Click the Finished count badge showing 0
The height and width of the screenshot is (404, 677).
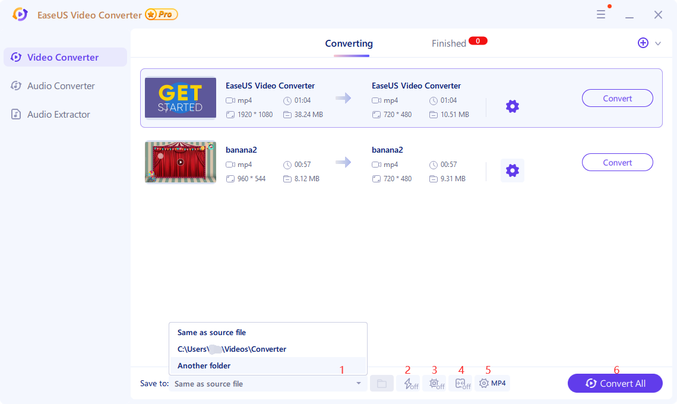pos(478,40)
